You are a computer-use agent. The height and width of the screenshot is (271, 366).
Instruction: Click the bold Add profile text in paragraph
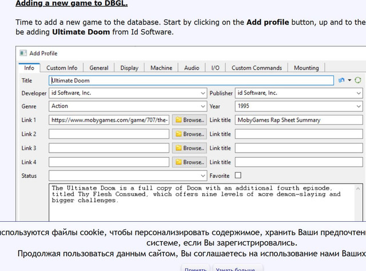coord(268,22)
